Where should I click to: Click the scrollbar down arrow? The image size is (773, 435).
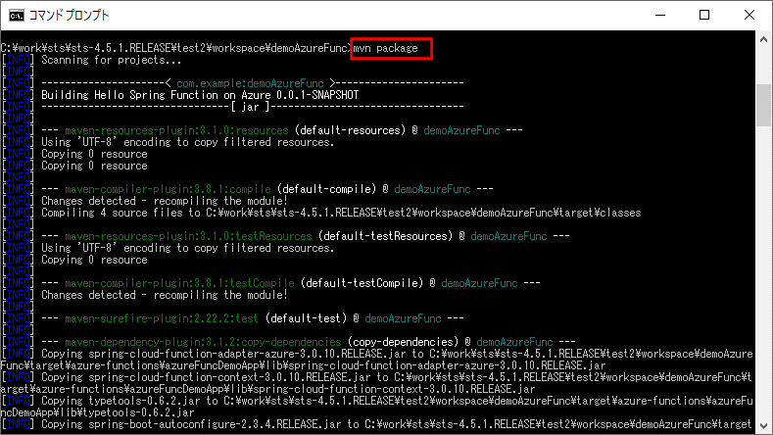pyautogui.click(x=764, y=426)
